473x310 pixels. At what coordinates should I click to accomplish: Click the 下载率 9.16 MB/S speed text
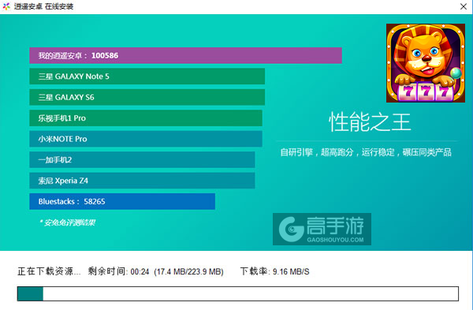[x=275, y=271]
